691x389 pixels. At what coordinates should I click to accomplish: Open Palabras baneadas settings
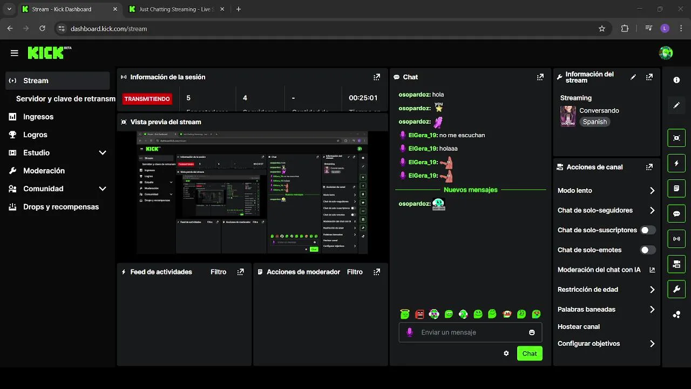click(x=606, y=310)
